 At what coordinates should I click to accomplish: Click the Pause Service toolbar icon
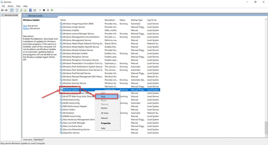[48, 10]
